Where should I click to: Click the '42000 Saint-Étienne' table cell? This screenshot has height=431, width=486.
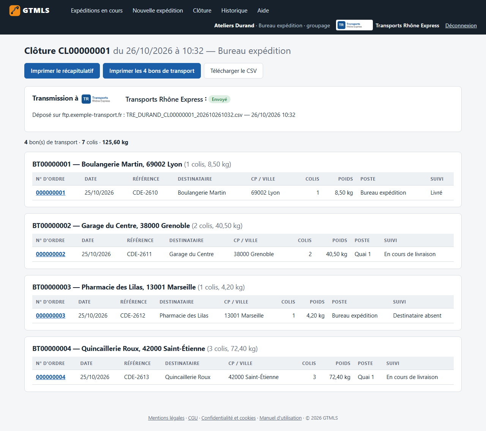(x=254, y=377)
